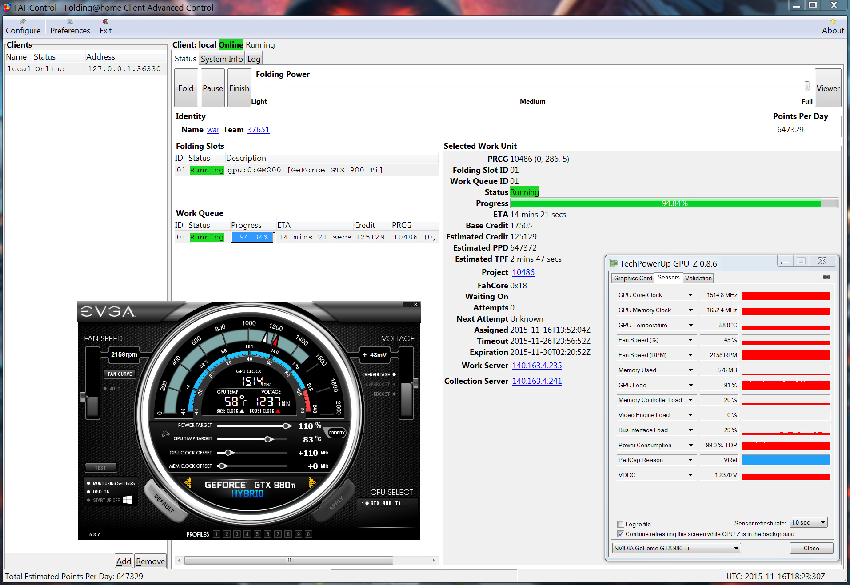This screenshot has width=850, height=585.
Task: Click the GPU-Z title bar icon
Action: [613, 263]
